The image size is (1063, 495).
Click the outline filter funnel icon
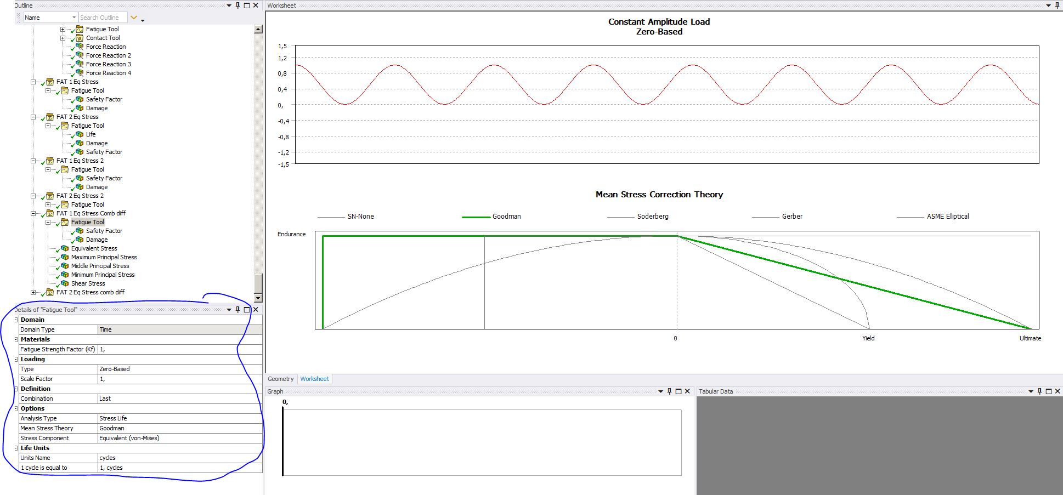[133, 18]
